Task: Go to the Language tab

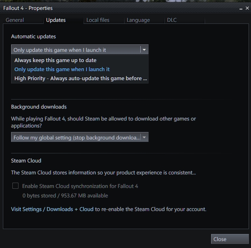Action: pyautogui.click(x=138, y=20)
